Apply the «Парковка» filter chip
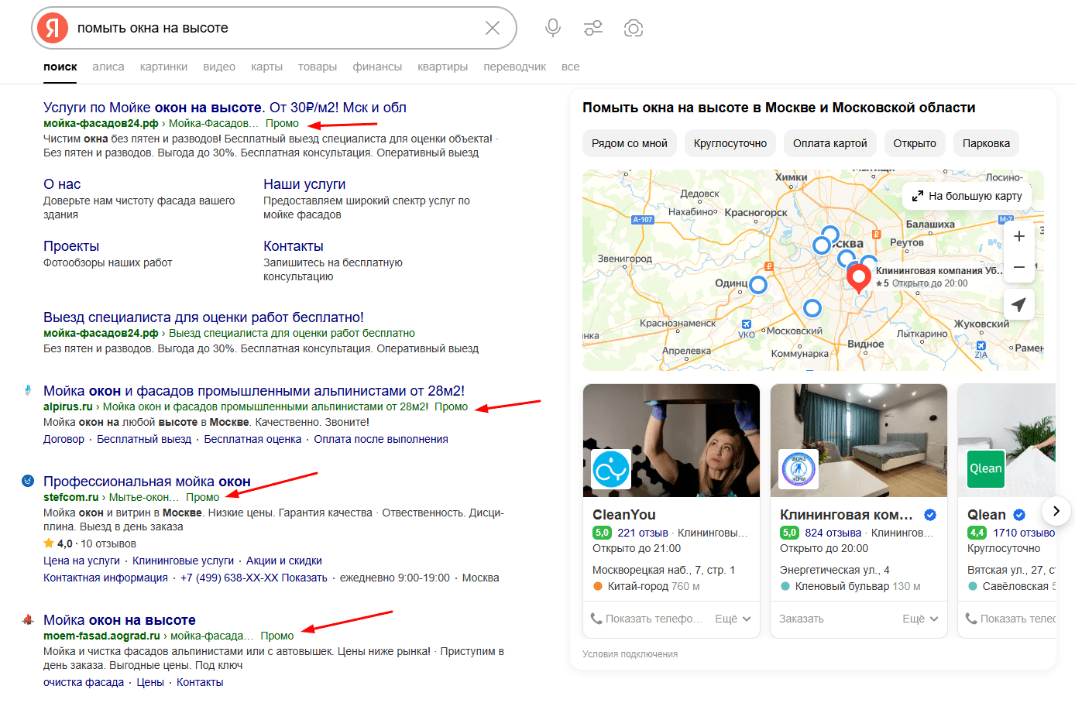The width and height of the screenshot is (1075, 703). (986, 143)
